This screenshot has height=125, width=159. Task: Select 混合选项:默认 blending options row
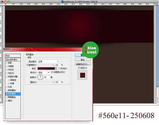(x=13, y=60)
